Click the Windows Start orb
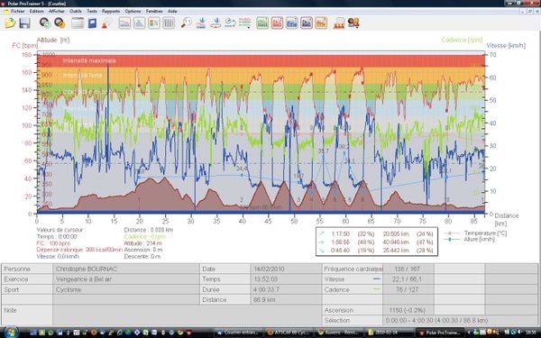Viewport: 541px width, 338px height. click(10, 332)
